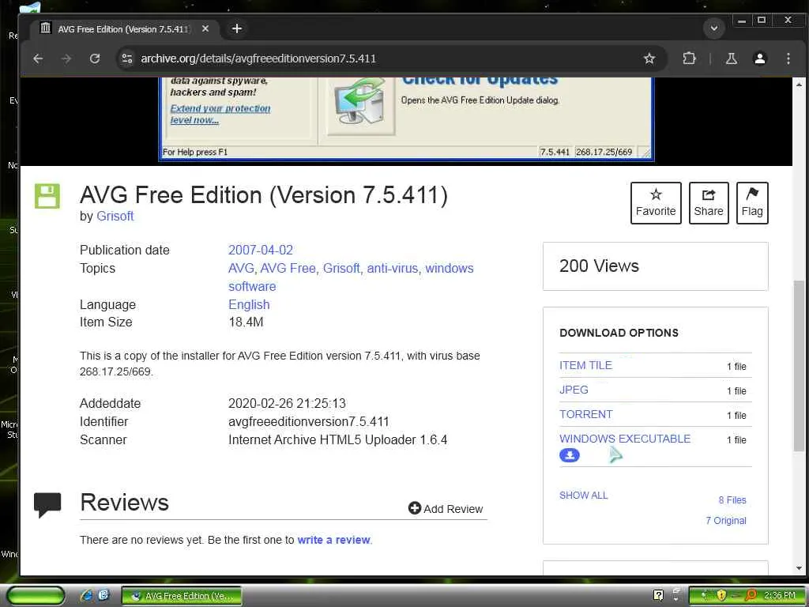Click the 18.4M item size value

[246, 322]
